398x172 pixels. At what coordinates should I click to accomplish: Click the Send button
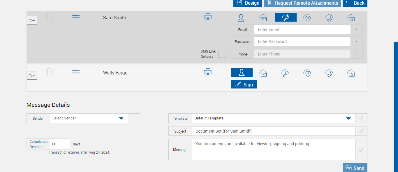point(355,168)
